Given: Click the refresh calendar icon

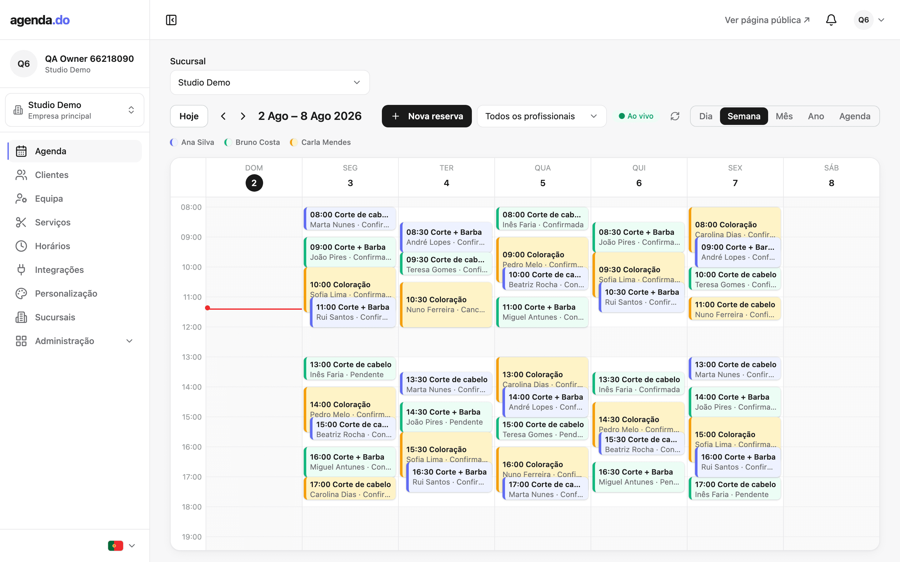Looking at the screenshot, I should (x=675, y=116).
